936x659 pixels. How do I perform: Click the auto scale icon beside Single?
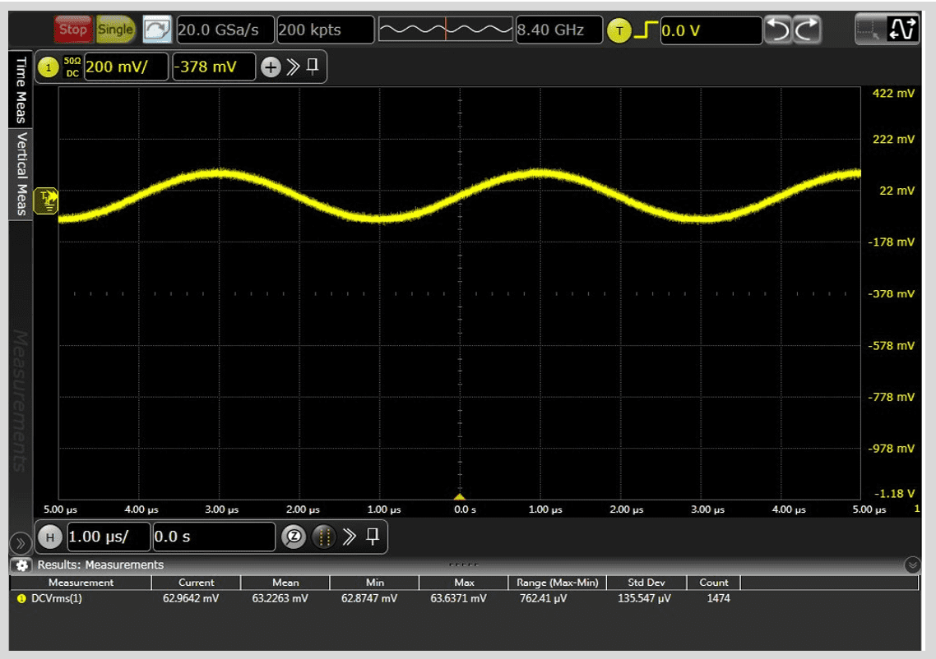tap(156, 30)
